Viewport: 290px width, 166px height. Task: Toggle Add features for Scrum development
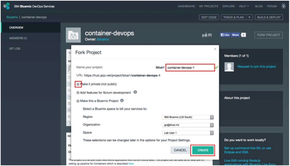(78, 93)
